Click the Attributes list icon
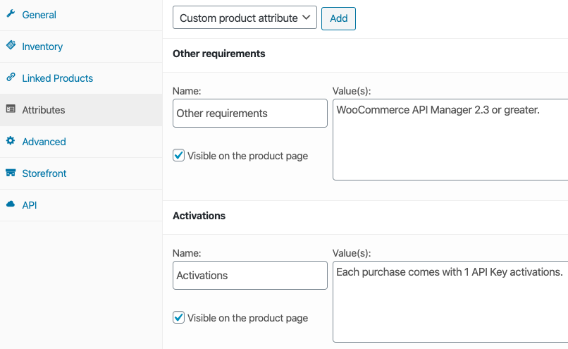Viewport: 568px width, 349px height. tap(11, 109)
